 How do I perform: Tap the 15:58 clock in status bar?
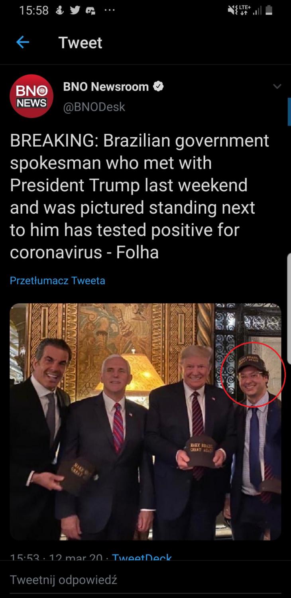pyautogui.click(x=34, y=11)
